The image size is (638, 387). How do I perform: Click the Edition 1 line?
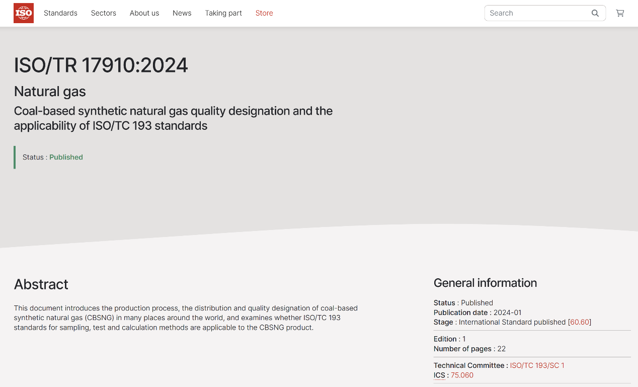[450, 339]
